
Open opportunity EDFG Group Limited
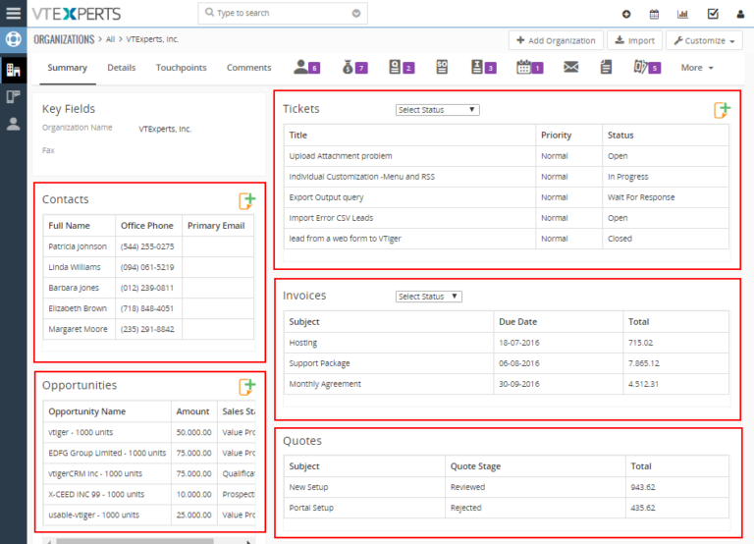(x=107, y=453)
